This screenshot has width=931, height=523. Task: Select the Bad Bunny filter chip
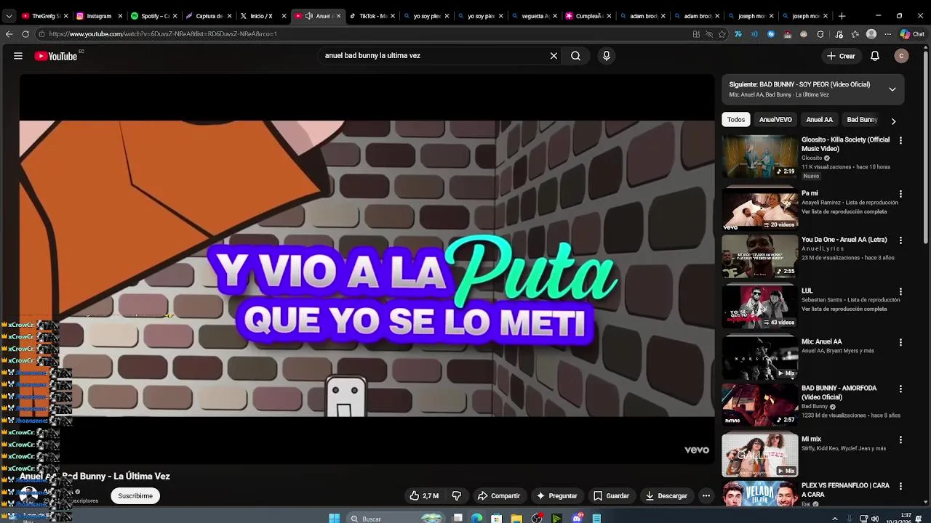click(862, 120)
